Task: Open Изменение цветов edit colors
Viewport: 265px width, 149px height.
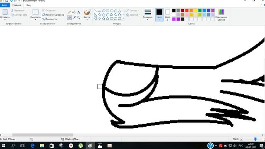Action: click(x=221, y=15)
